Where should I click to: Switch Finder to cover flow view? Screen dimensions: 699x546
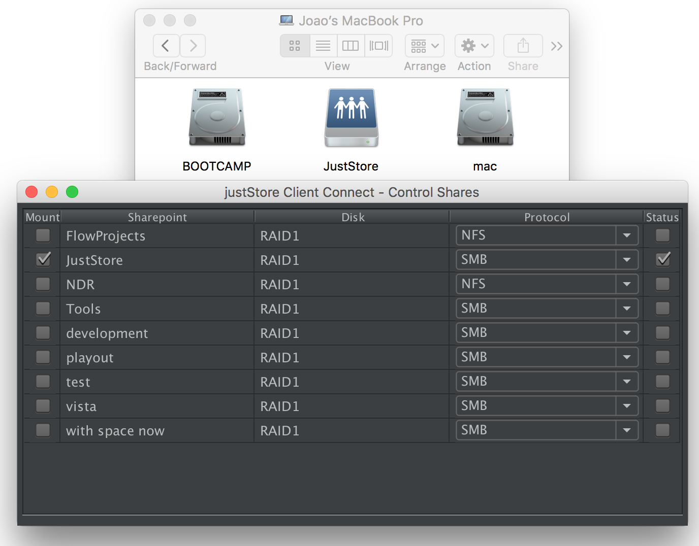pyautogui.click(x=378, y=46)
